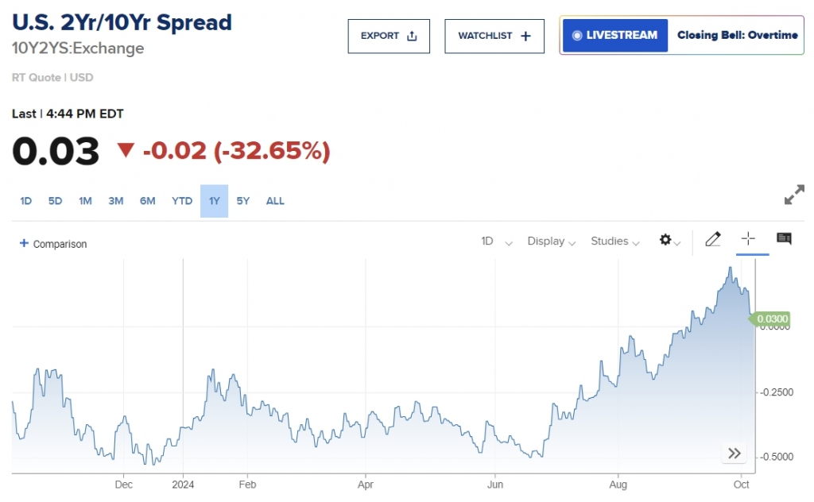Click the Export button
This screenshot has width=814, height=502.
tap(389, 36)
